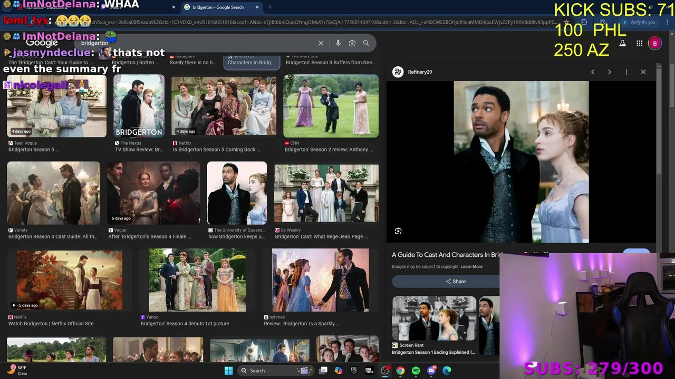Open University of Queensland how Bridgerton keeps result
Image resolution: width=675 pixels, height=379 pixels.
click(237, 237)
